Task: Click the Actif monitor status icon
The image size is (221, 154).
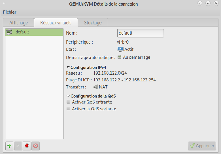Action: click(120, 49)
